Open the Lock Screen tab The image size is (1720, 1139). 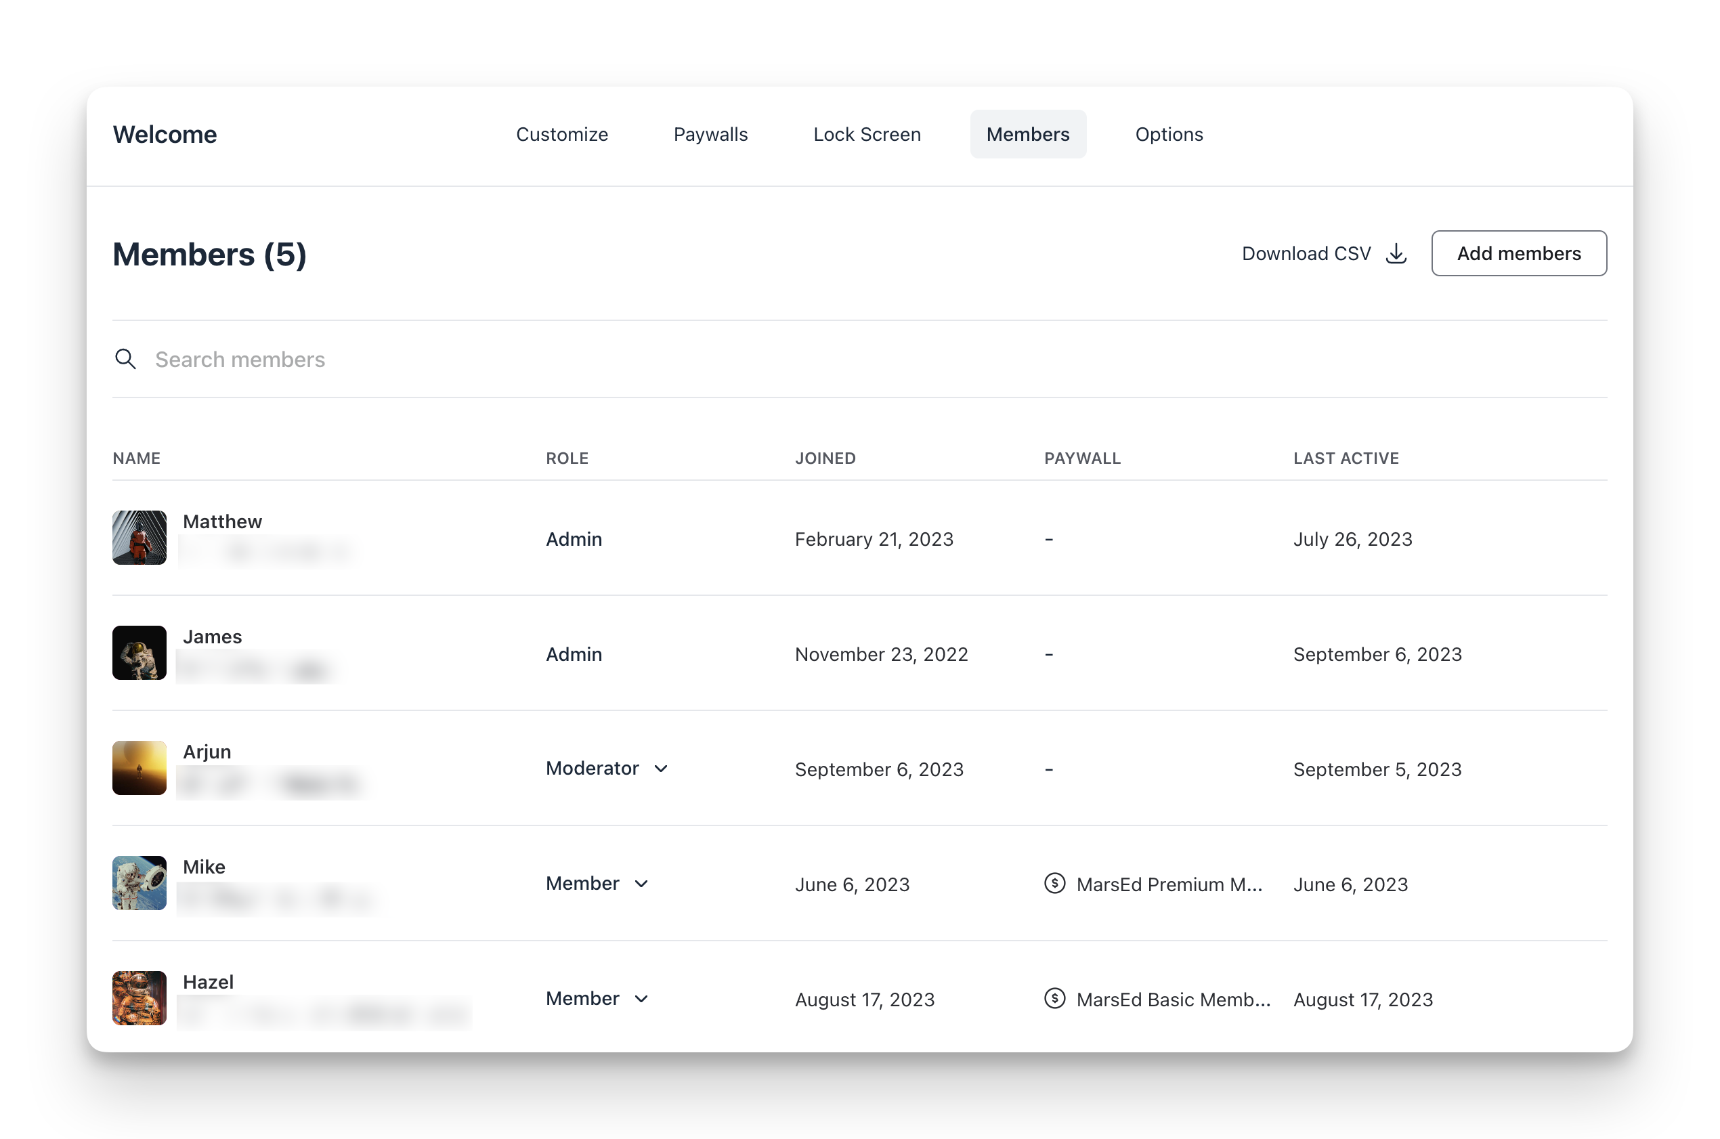867,133
